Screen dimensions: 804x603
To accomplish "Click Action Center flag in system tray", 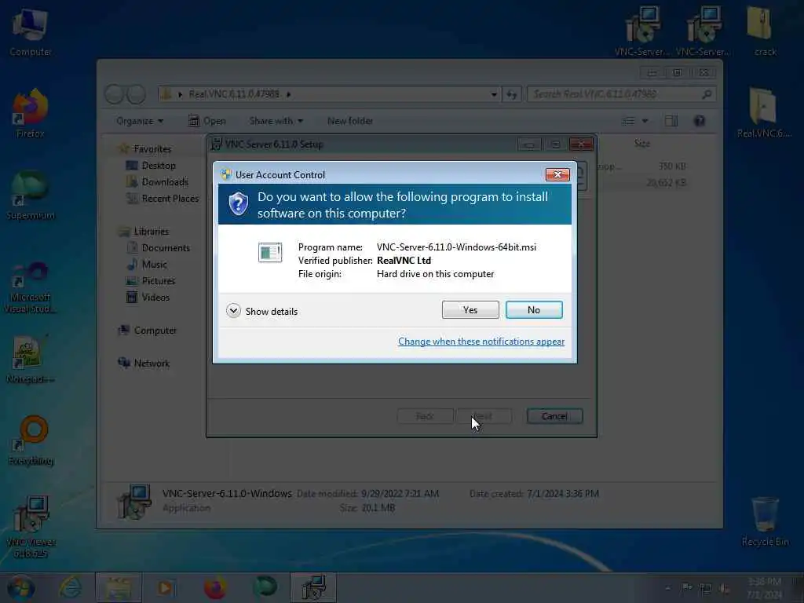I will pos(686,588).
